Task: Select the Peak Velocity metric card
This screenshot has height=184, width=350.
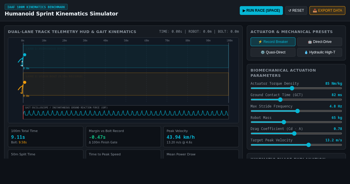Action: pyautogui.click(x=201, y=137)
